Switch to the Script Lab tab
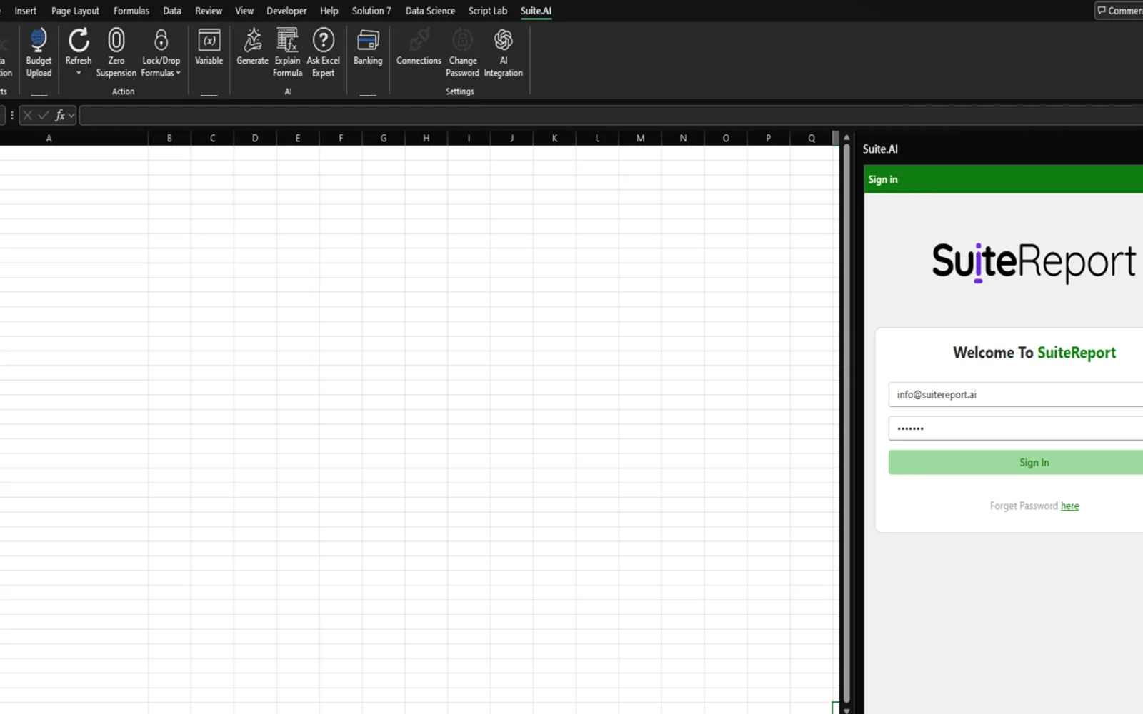Screen dimensions: 1143x714 pyautogui.click(x=488, y=11)
